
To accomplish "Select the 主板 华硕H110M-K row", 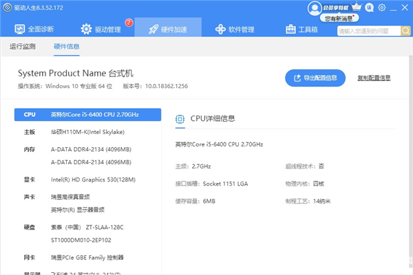I will tap(87, 132).
